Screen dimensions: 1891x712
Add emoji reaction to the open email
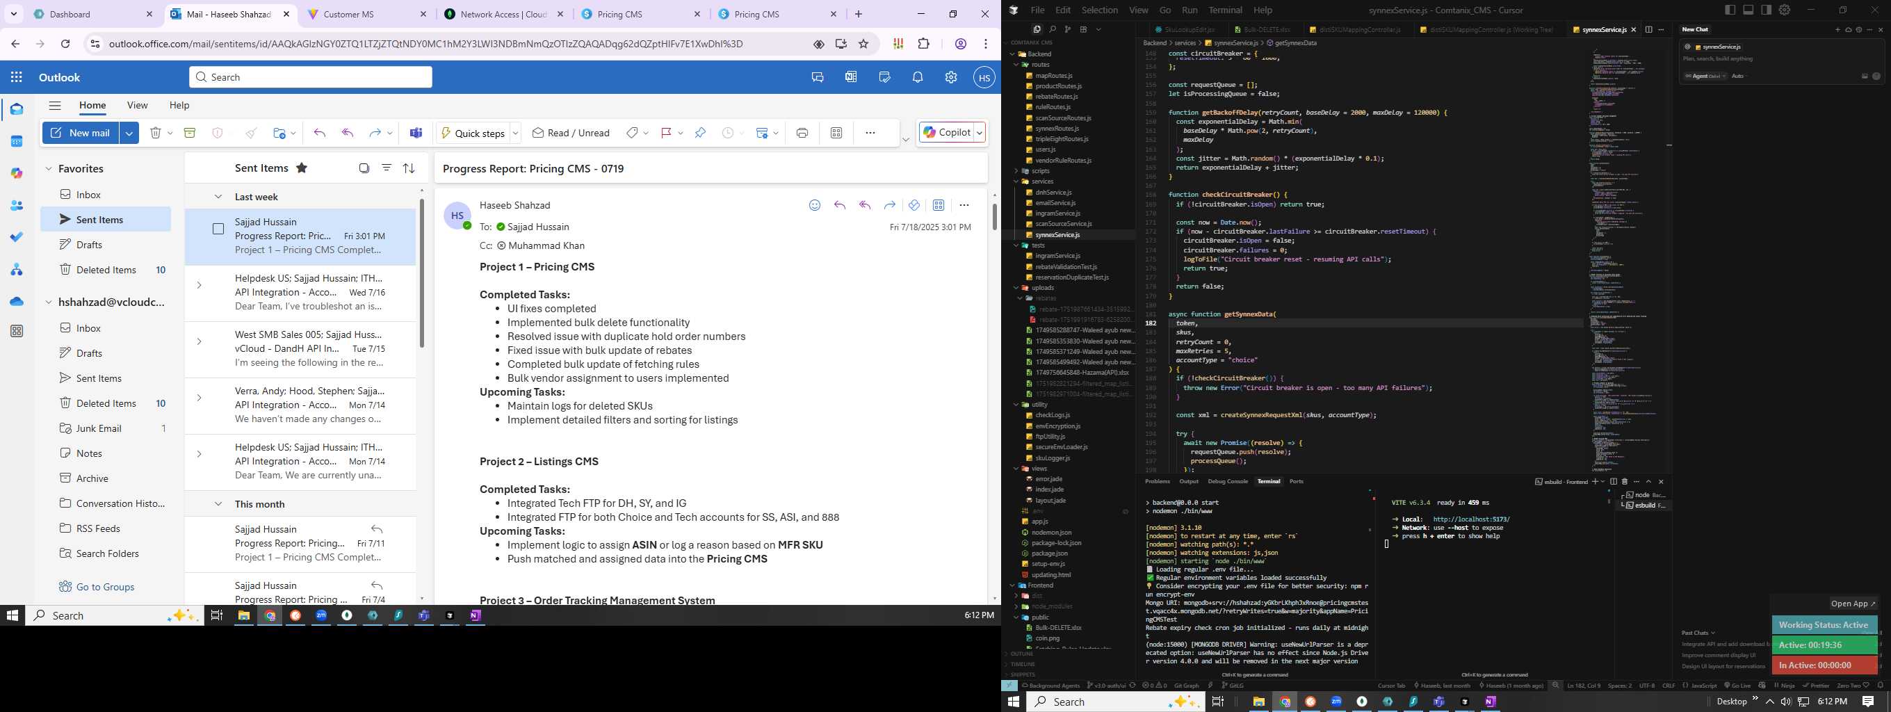click(x=814, y=206)
